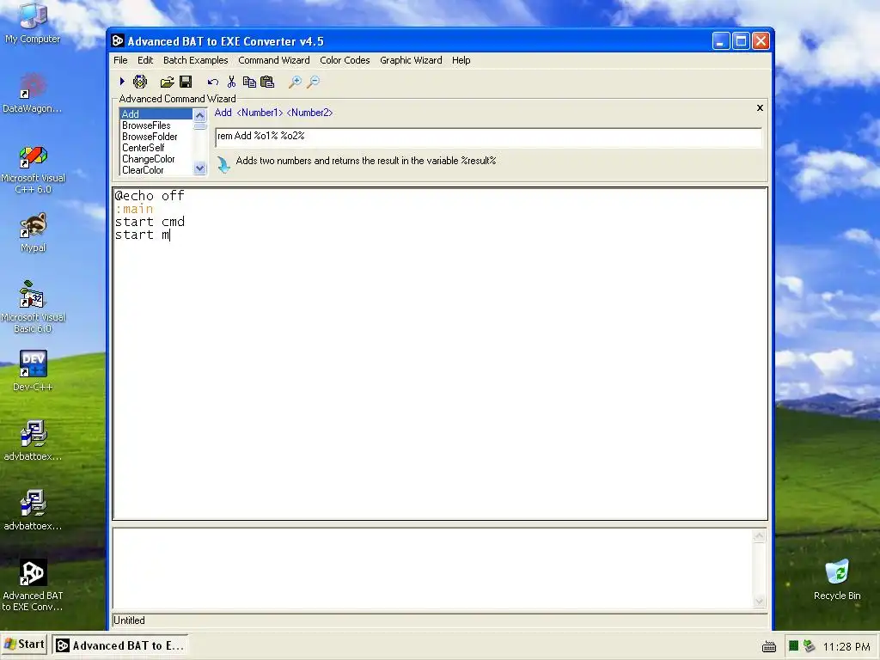Select the lower advbattoex installer icon
Screen dimensions: 880x660
point(34,510)
